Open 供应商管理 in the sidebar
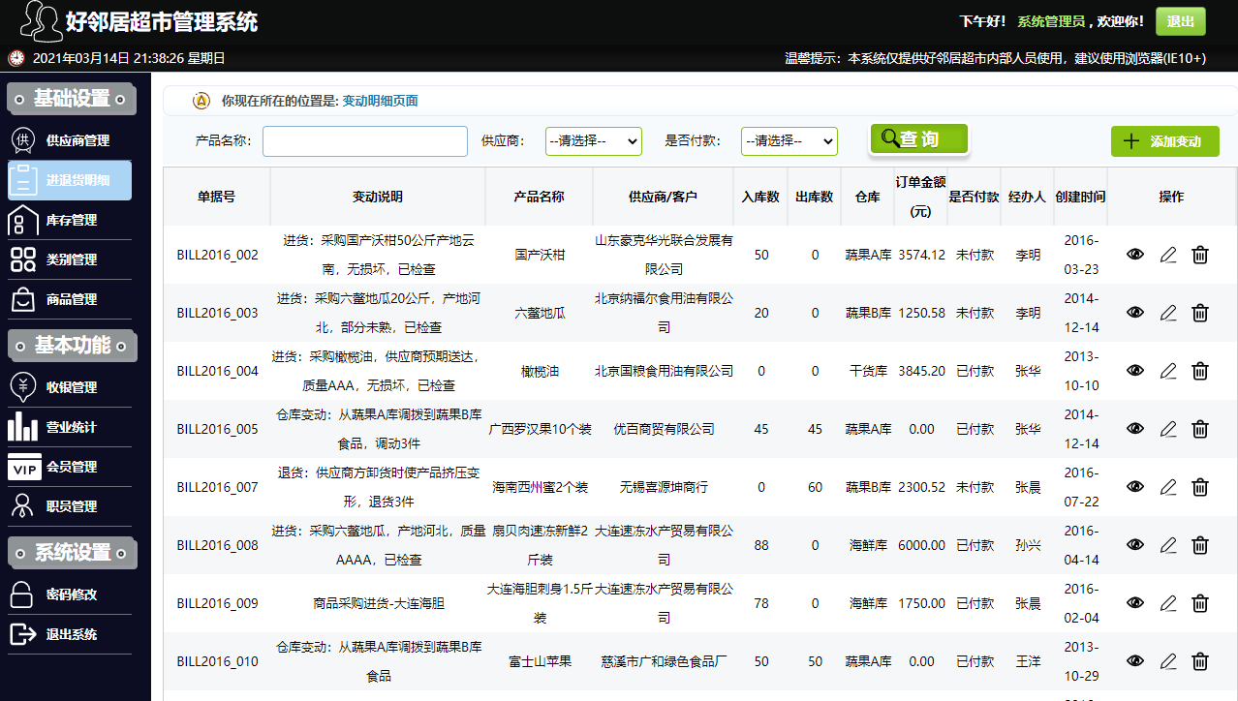 pyautogui.click(x=70, y=140)
